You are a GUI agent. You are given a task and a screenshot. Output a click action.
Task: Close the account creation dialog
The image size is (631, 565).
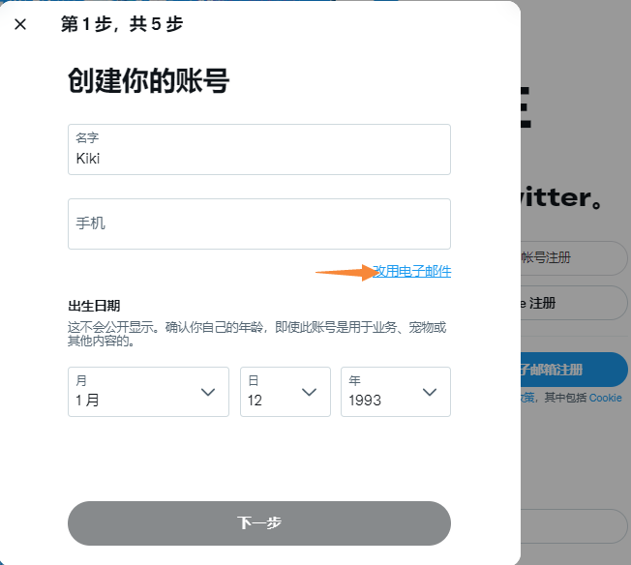pyautogui.click(x=20, y=24)
